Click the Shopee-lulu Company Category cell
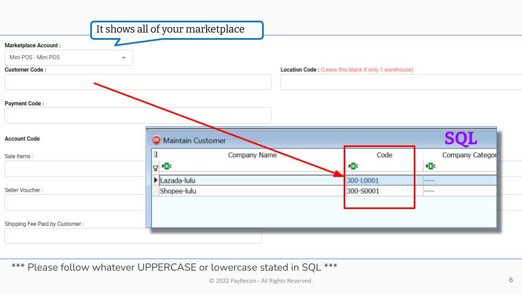Viewport: 522px width, 294px height. pos(460,191)
